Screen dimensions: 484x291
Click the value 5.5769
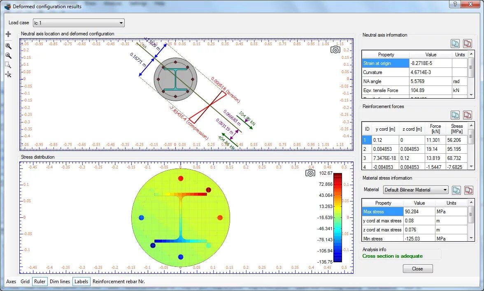[418, 81]
